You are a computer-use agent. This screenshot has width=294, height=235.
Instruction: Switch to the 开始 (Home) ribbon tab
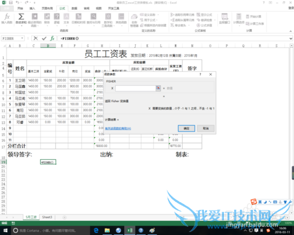pos(20,8)
